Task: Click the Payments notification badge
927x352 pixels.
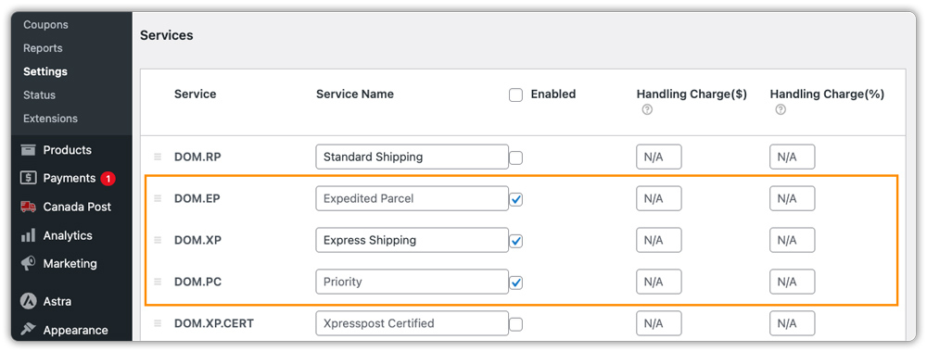Action: 108,179
